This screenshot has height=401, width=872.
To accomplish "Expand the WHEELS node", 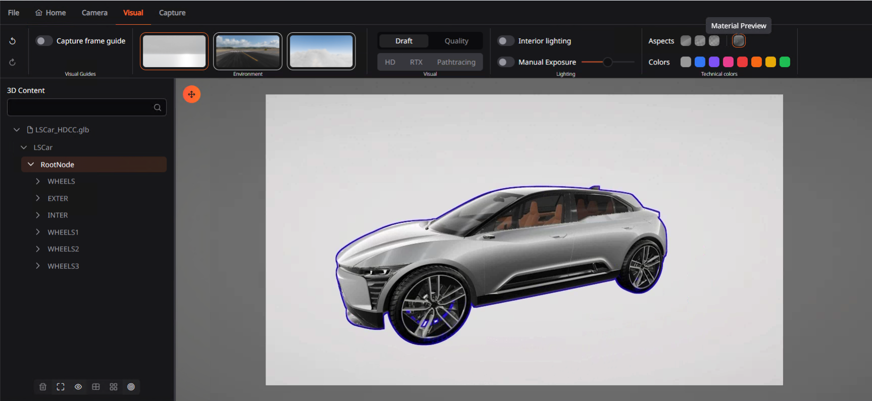I will pos(38,181).
